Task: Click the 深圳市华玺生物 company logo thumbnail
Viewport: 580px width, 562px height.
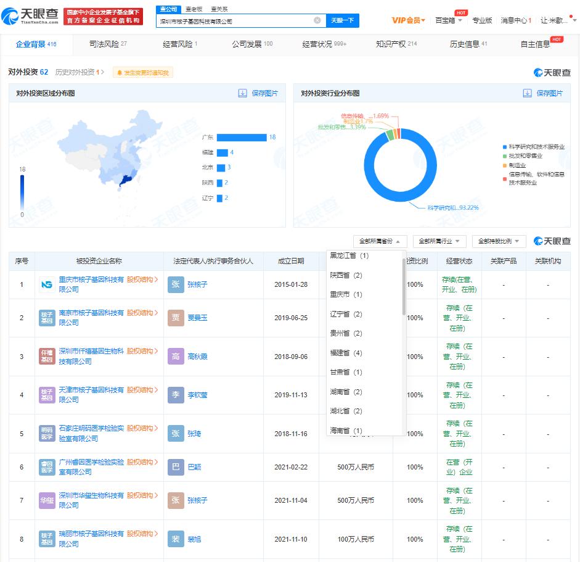Action: [x=47, y=500]
